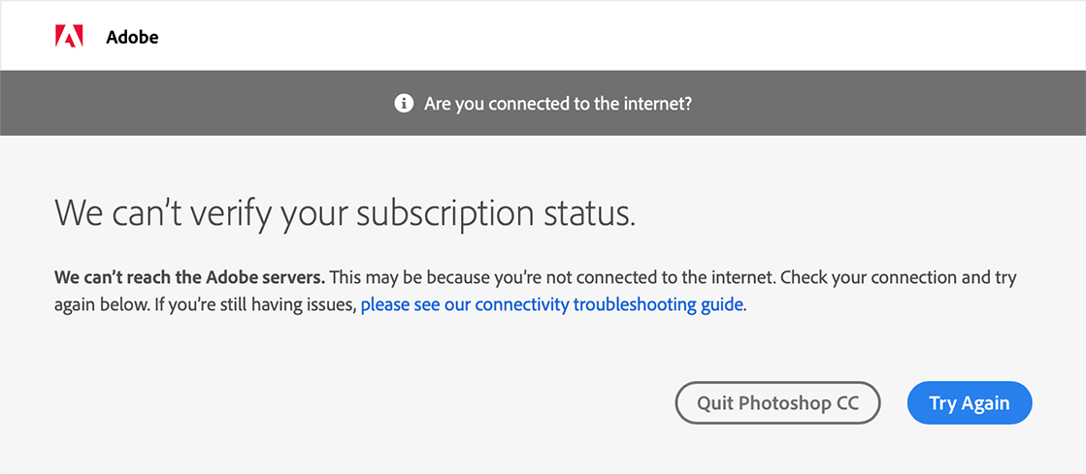Click the word "Photoshop" on the quit button

786,403
